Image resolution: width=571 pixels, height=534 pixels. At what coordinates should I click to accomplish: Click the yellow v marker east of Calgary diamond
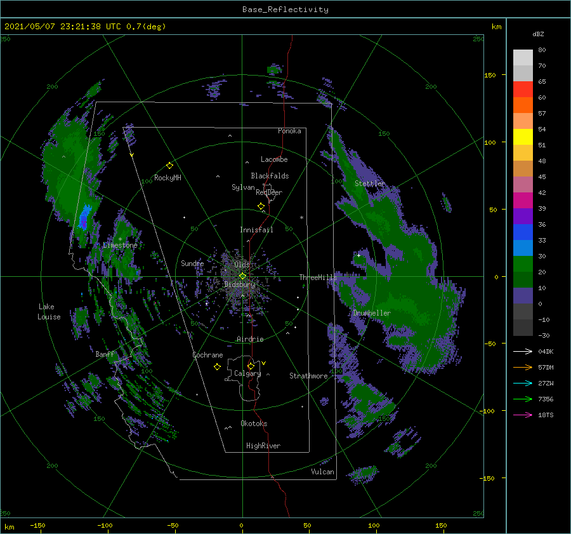click(x=264, y=363)
